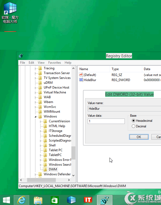Open the Edit menu
Screen dimensions: 161x205
[31, 63]
